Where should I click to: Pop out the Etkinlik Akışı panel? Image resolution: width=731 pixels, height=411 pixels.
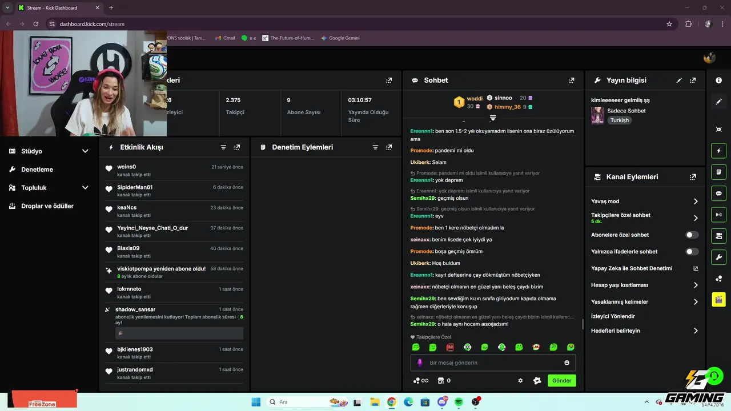pos(237,147)
